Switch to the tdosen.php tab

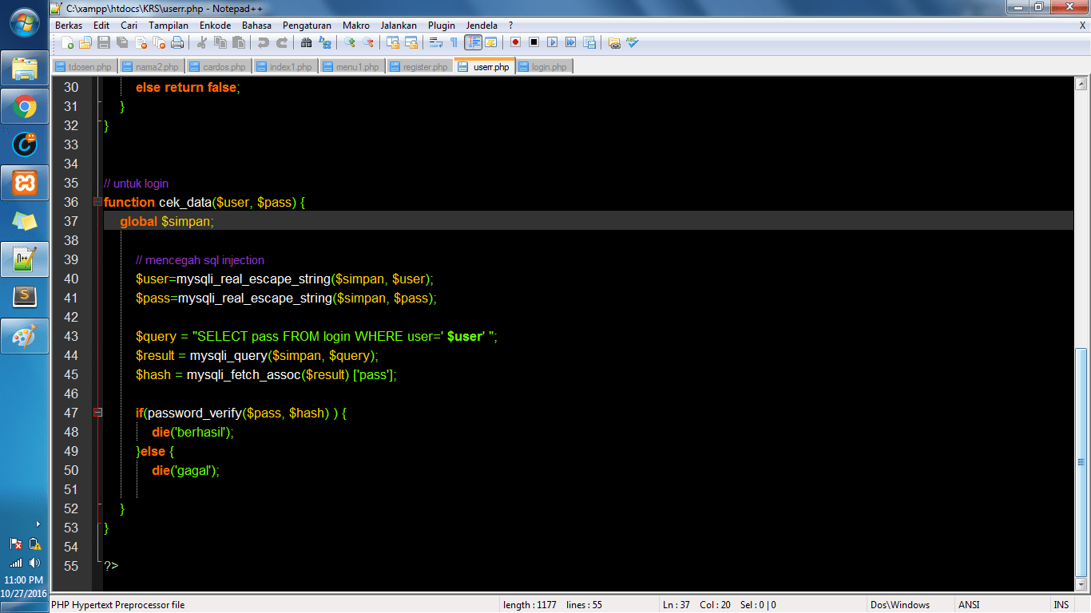click(x=85, y=67)
